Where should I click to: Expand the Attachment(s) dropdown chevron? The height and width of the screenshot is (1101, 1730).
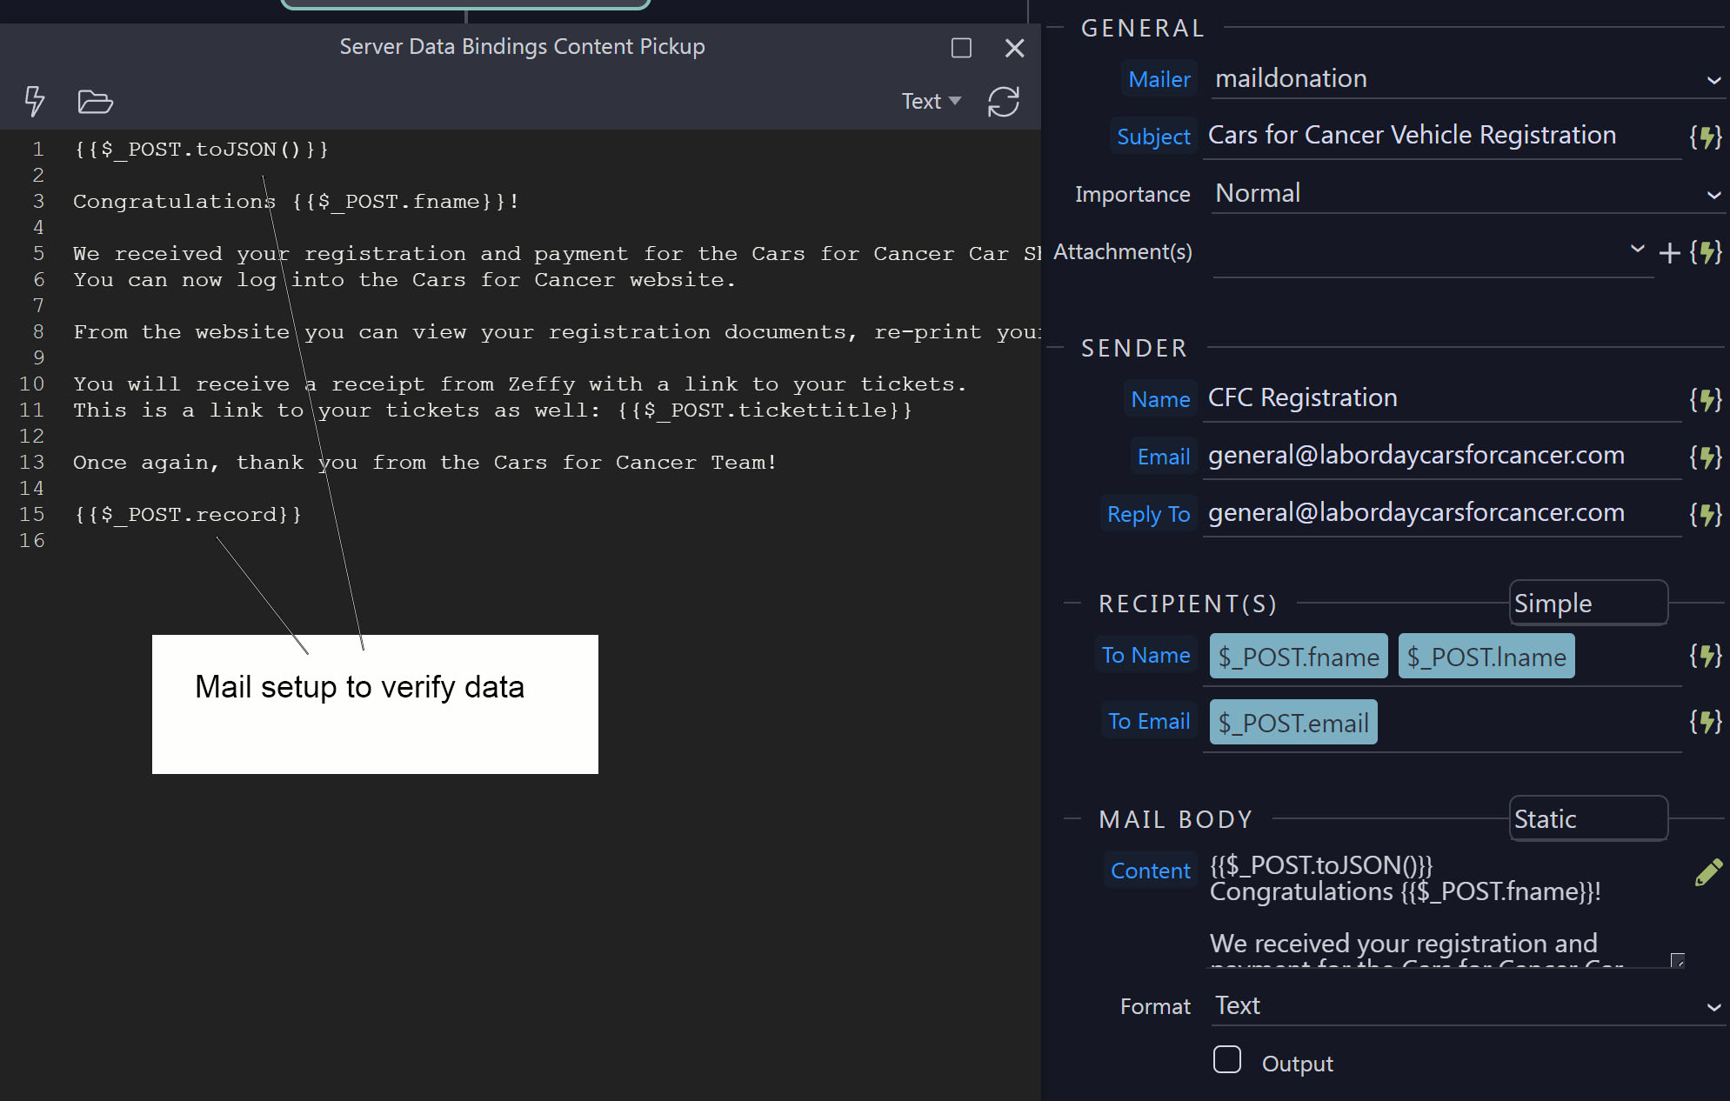[x=1637, y=249]
